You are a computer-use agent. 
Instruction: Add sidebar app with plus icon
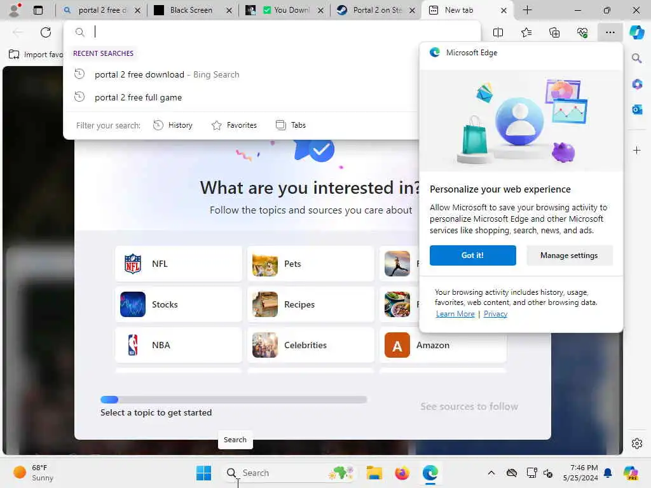click(637, 150)
